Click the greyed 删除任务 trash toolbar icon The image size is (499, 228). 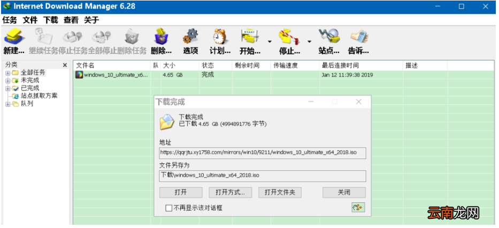(131, 36)
